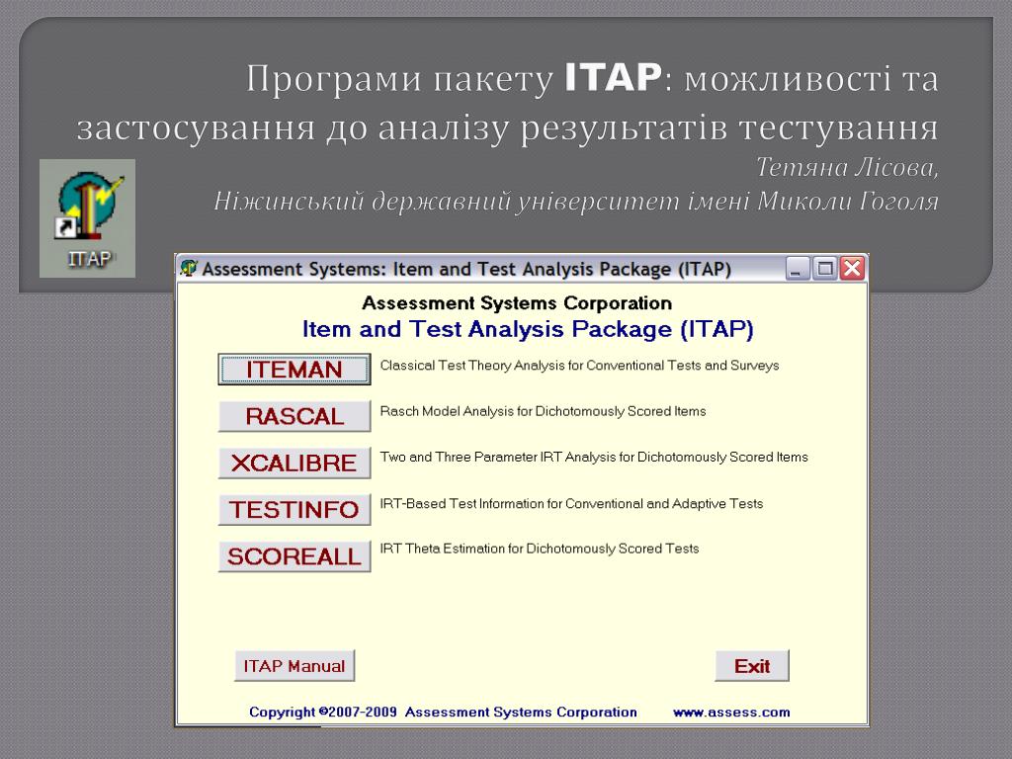Minimize the ITAP window
The height and width of the screenshot is (759, 1012).
click(x=798, y=269)
